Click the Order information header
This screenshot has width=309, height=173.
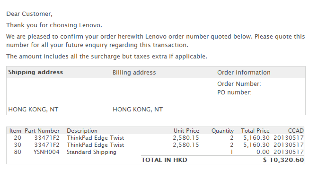click(244, 72)
